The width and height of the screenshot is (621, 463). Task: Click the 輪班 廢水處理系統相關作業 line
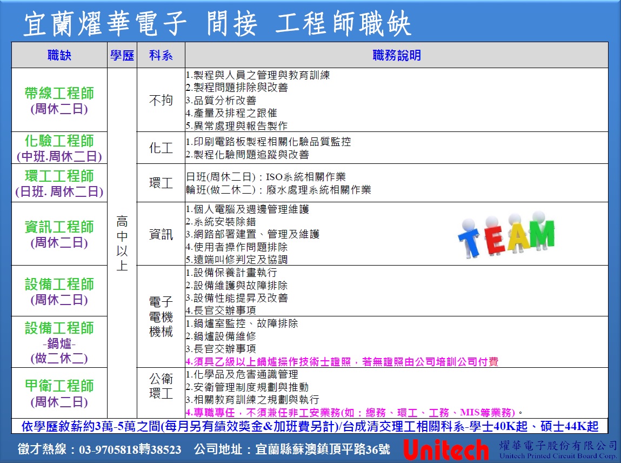coord(278,190)
